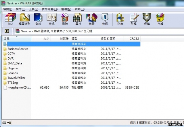Sort by 修改的日期 column header

click(111, 38)
